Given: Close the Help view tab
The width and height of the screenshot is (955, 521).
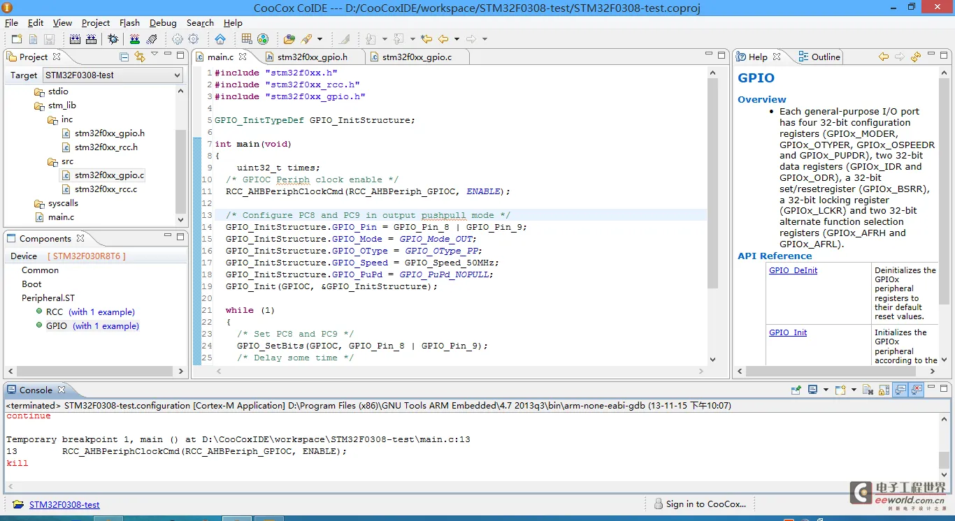Looking at the screenshot, I should (777, 57).
